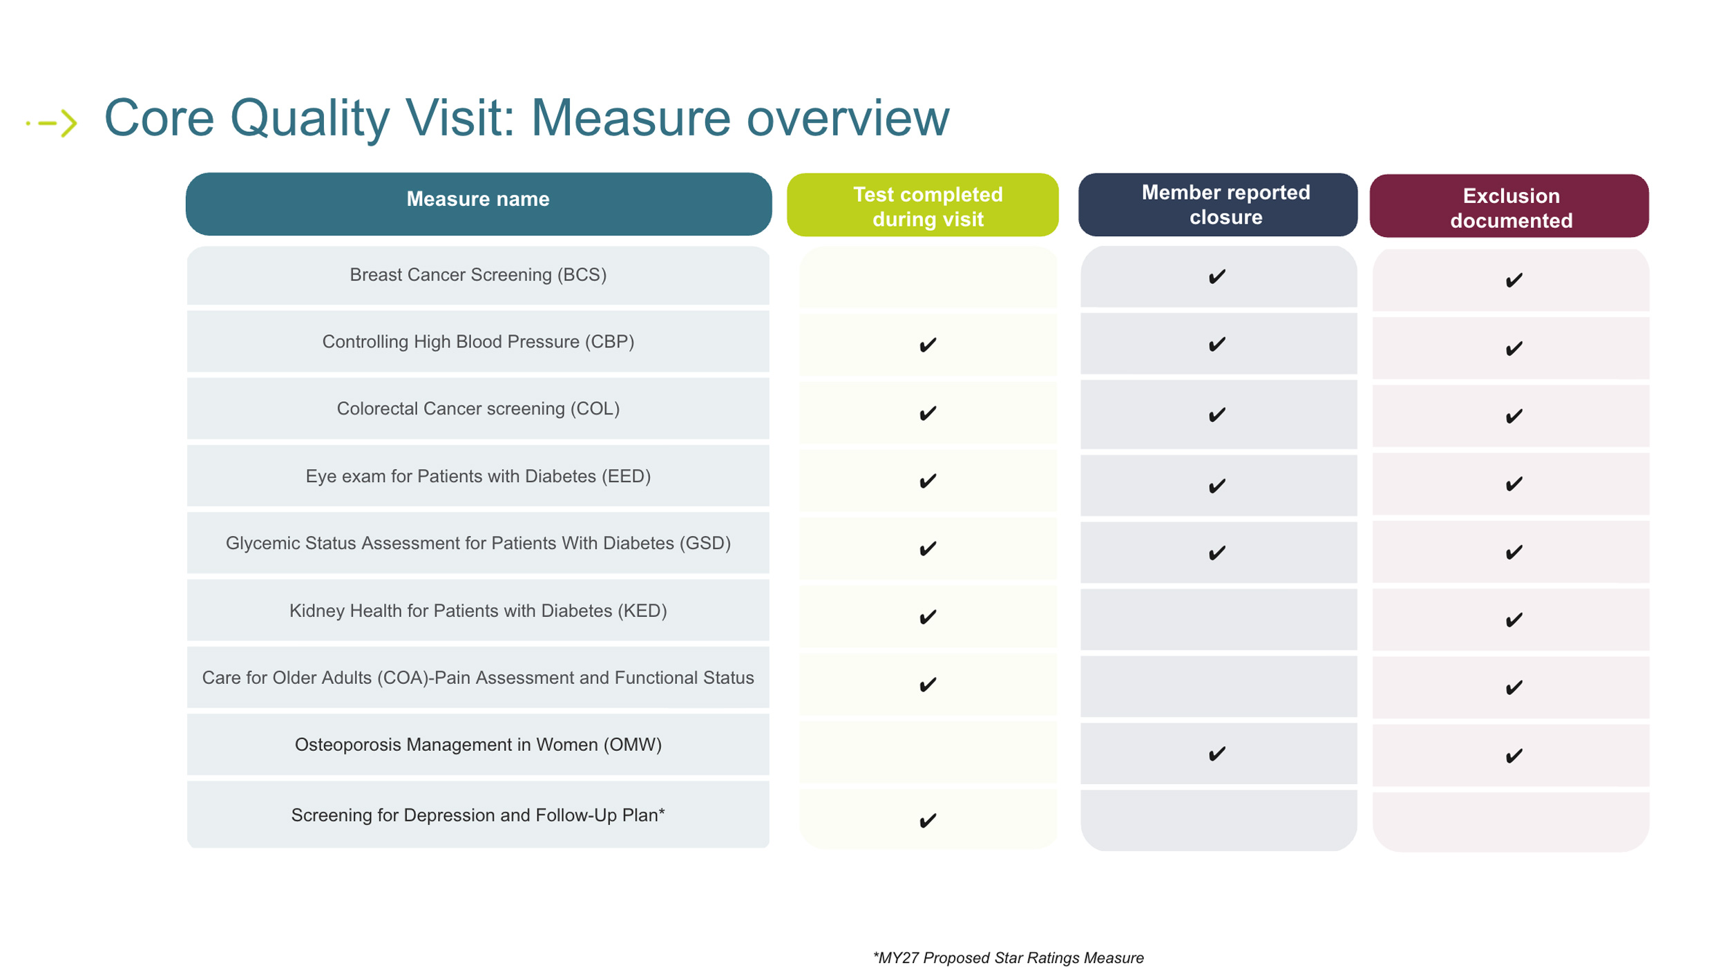
Task: Click KED test completed checkmark
Action: point(927,617)
